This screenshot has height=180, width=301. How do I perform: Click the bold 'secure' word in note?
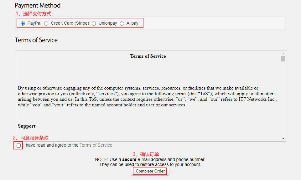tap(129, 159)
